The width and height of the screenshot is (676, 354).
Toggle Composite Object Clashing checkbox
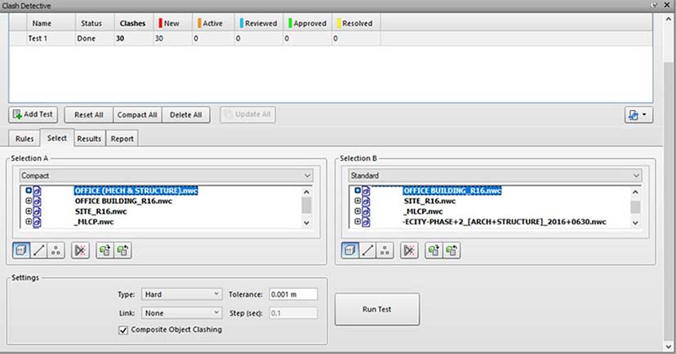point(123,330)
